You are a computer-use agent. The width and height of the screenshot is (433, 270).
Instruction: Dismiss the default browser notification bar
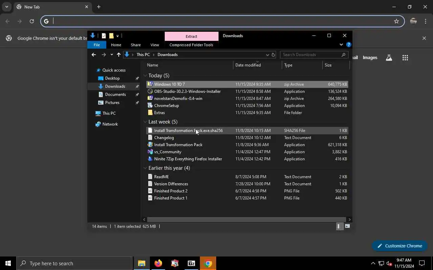424,38
